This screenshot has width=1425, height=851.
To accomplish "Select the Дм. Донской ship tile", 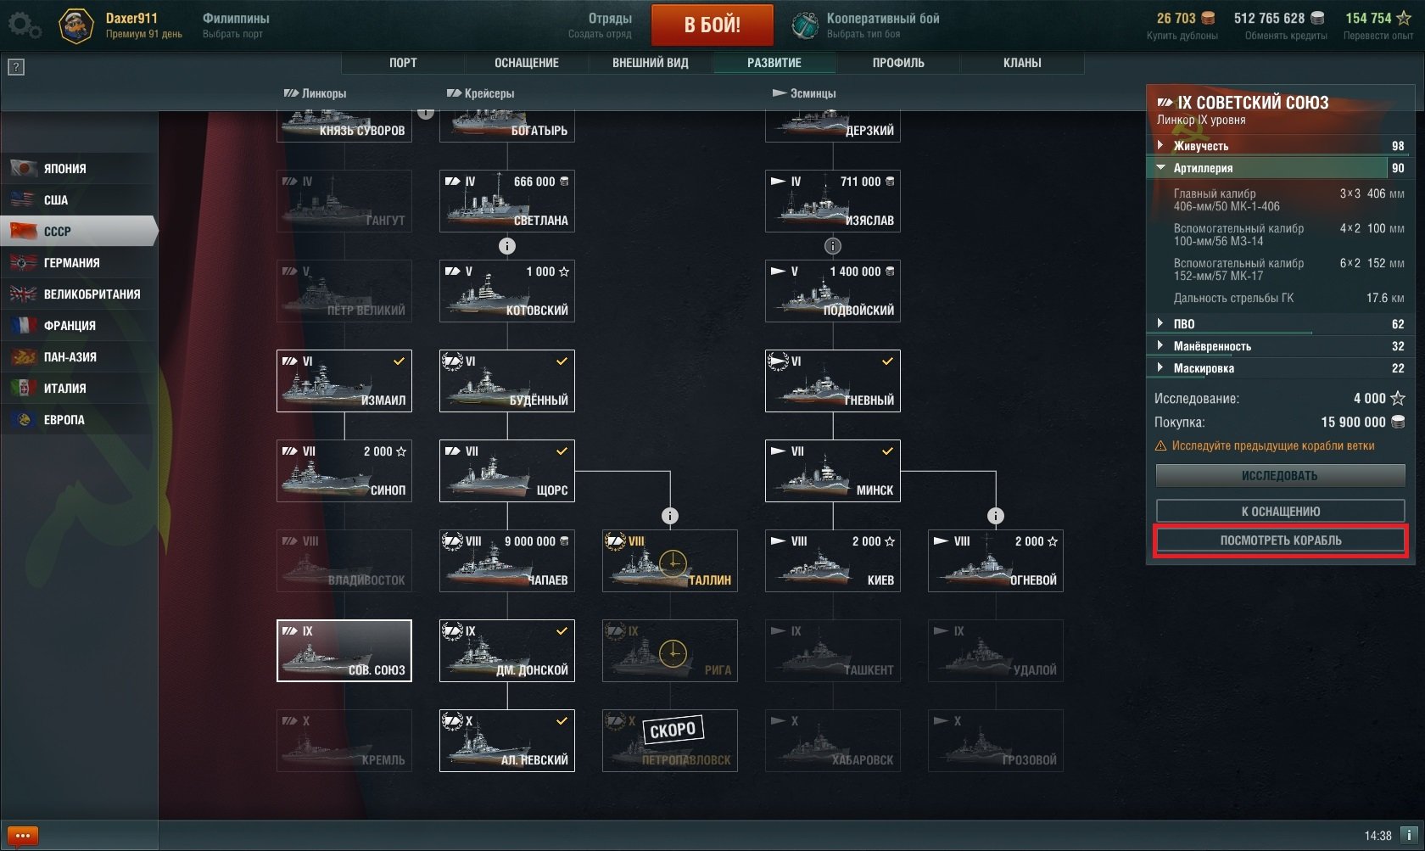I will [x=507, y=651].
